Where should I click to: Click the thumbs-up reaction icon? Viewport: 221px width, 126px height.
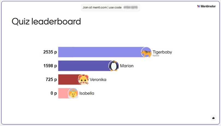coord(213,118)
